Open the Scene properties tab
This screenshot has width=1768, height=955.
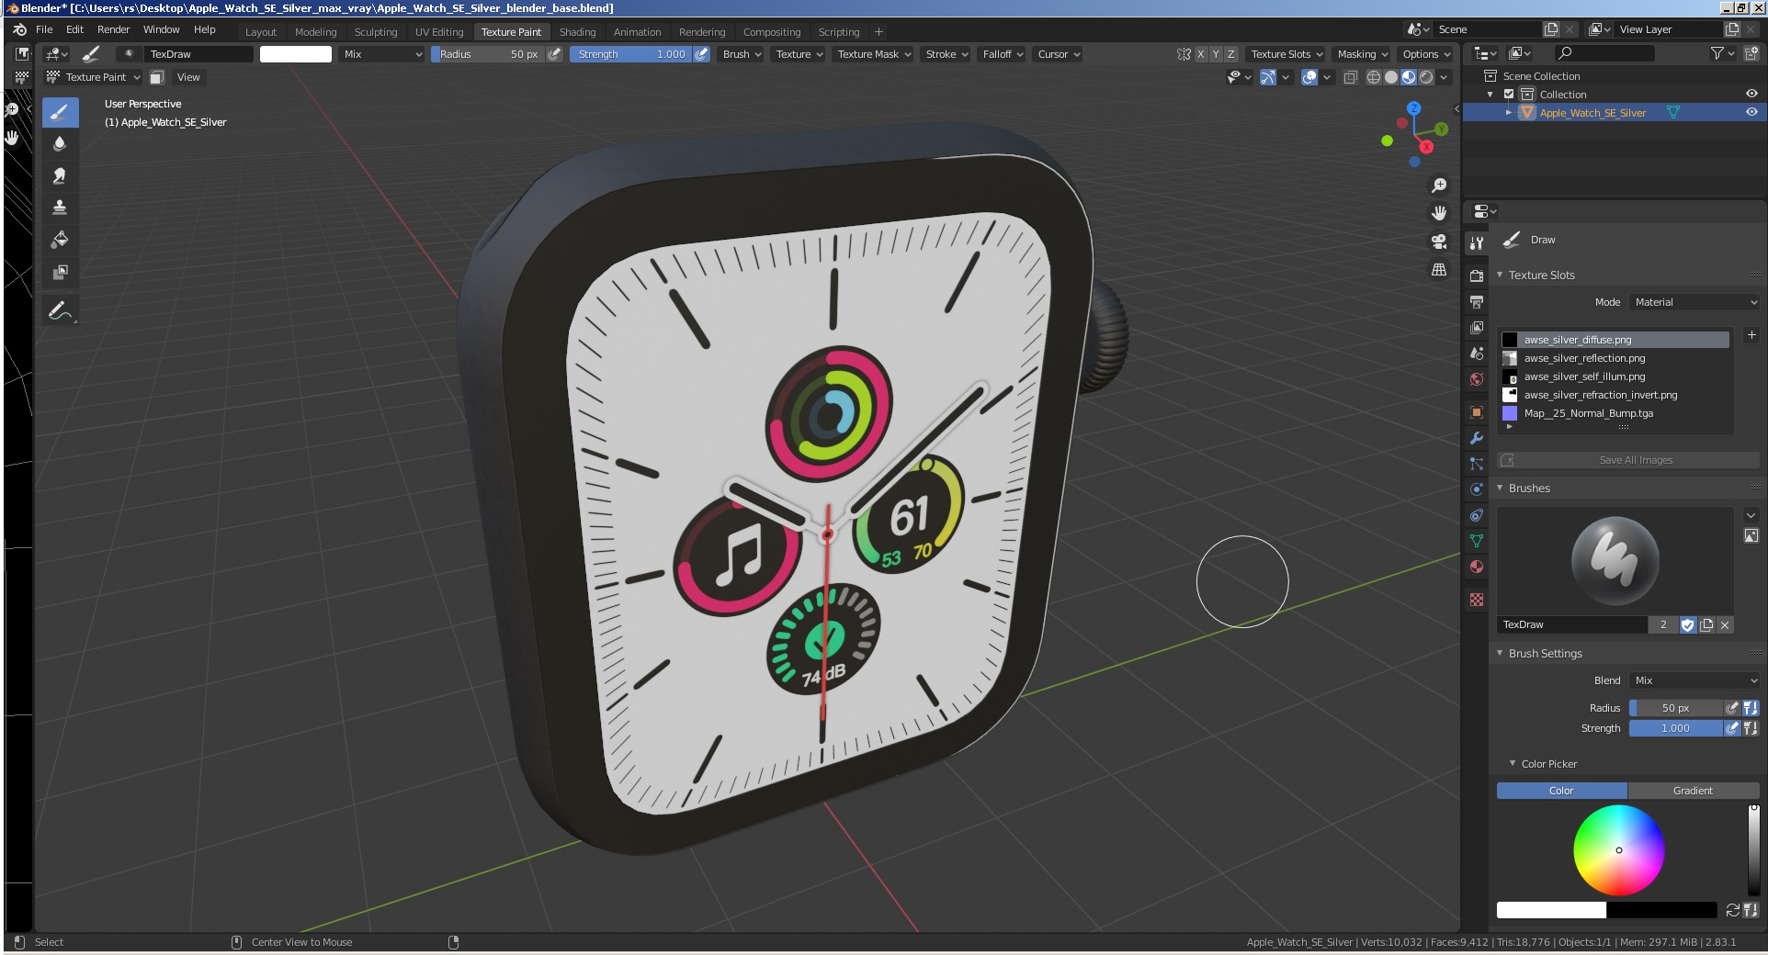pos(1477,354)
